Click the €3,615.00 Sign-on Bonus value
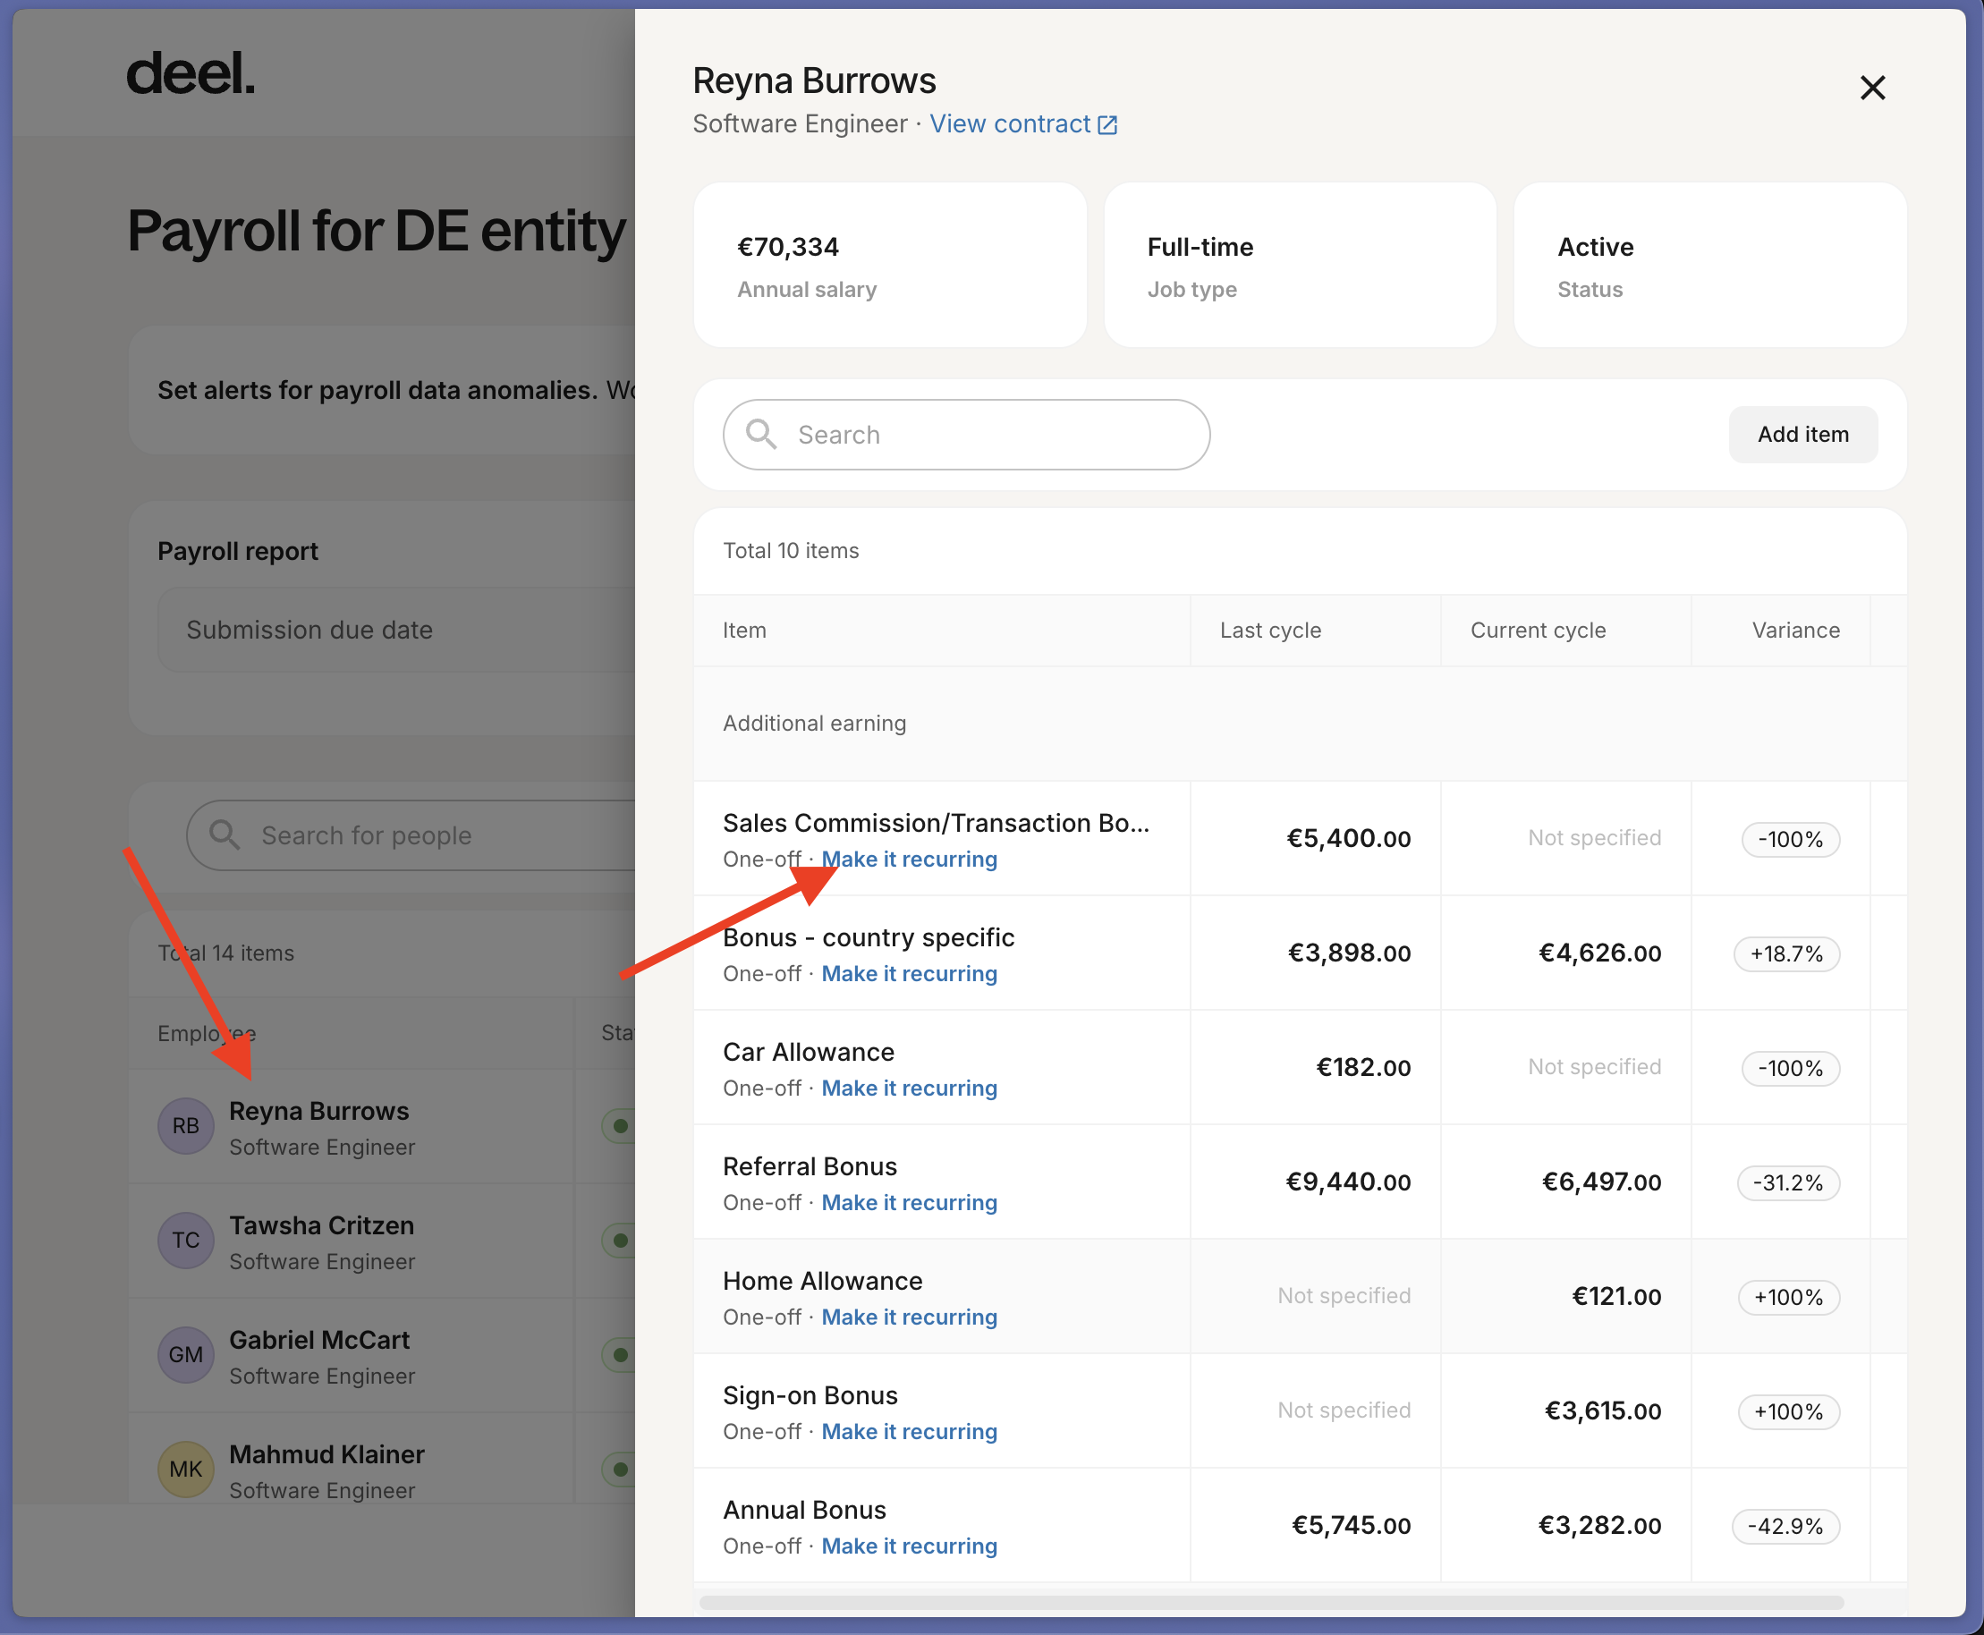The image size is (1984, 1635). (1604, 1411)
